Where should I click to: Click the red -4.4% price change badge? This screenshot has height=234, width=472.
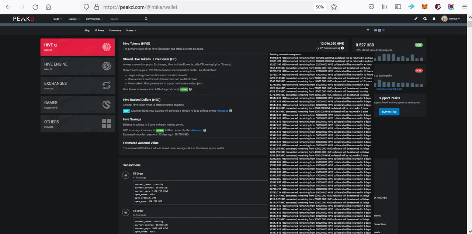(x=419, y=70)
